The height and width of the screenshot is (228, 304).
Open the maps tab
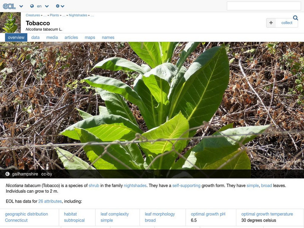[90, 37]
